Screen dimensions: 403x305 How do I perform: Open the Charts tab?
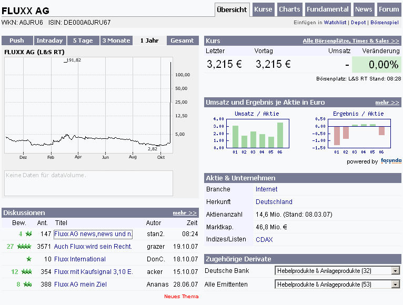[290, 9]
